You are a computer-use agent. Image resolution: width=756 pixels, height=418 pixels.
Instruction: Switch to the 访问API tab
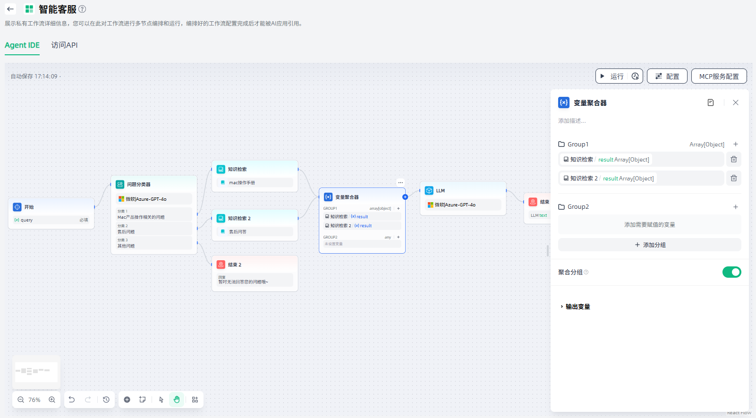point(64,45)
